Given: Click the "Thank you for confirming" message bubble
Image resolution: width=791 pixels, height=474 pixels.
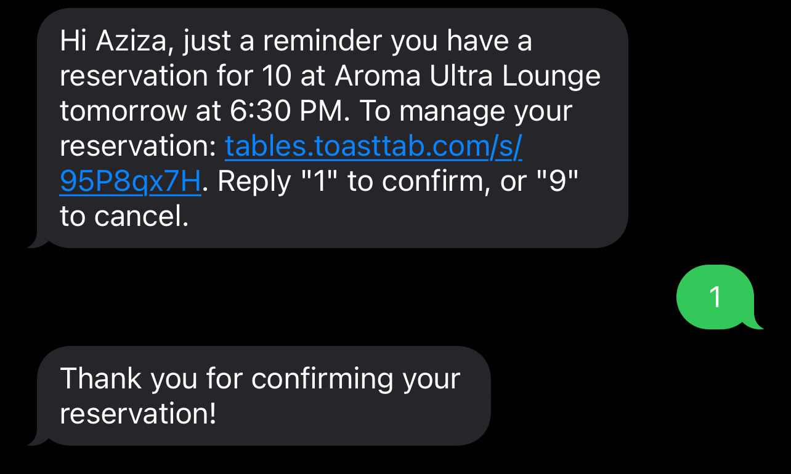Looking at the screenshot, I should tap(263, 395).
